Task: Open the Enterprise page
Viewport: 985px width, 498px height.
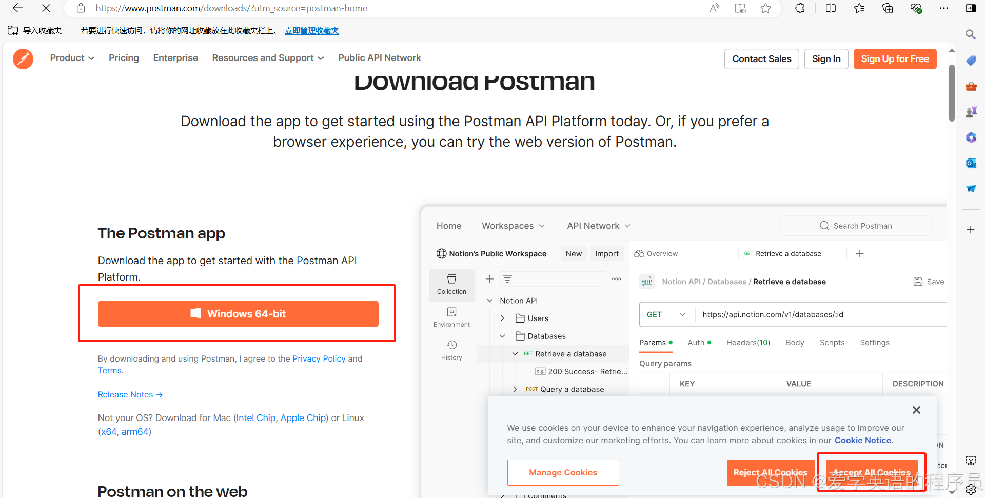Action: pos(175,58)
